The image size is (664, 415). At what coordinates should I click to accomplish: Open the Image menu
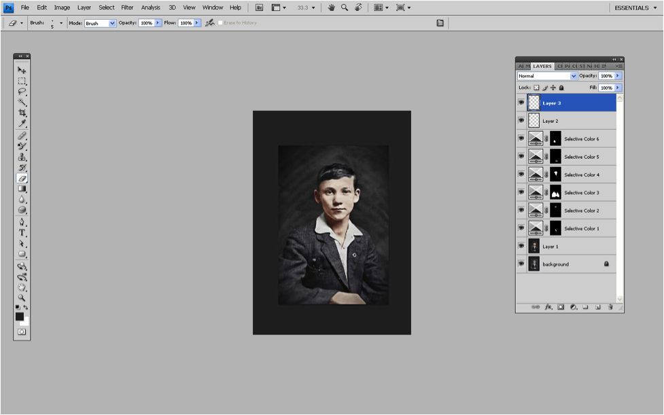coord(62,7)
